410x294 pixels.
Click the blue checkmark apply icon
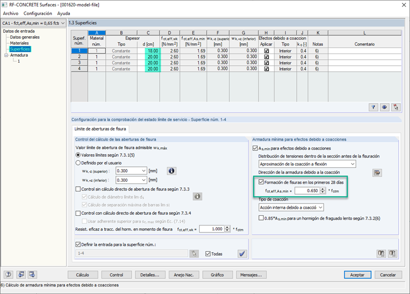click(x=242, y=254)
